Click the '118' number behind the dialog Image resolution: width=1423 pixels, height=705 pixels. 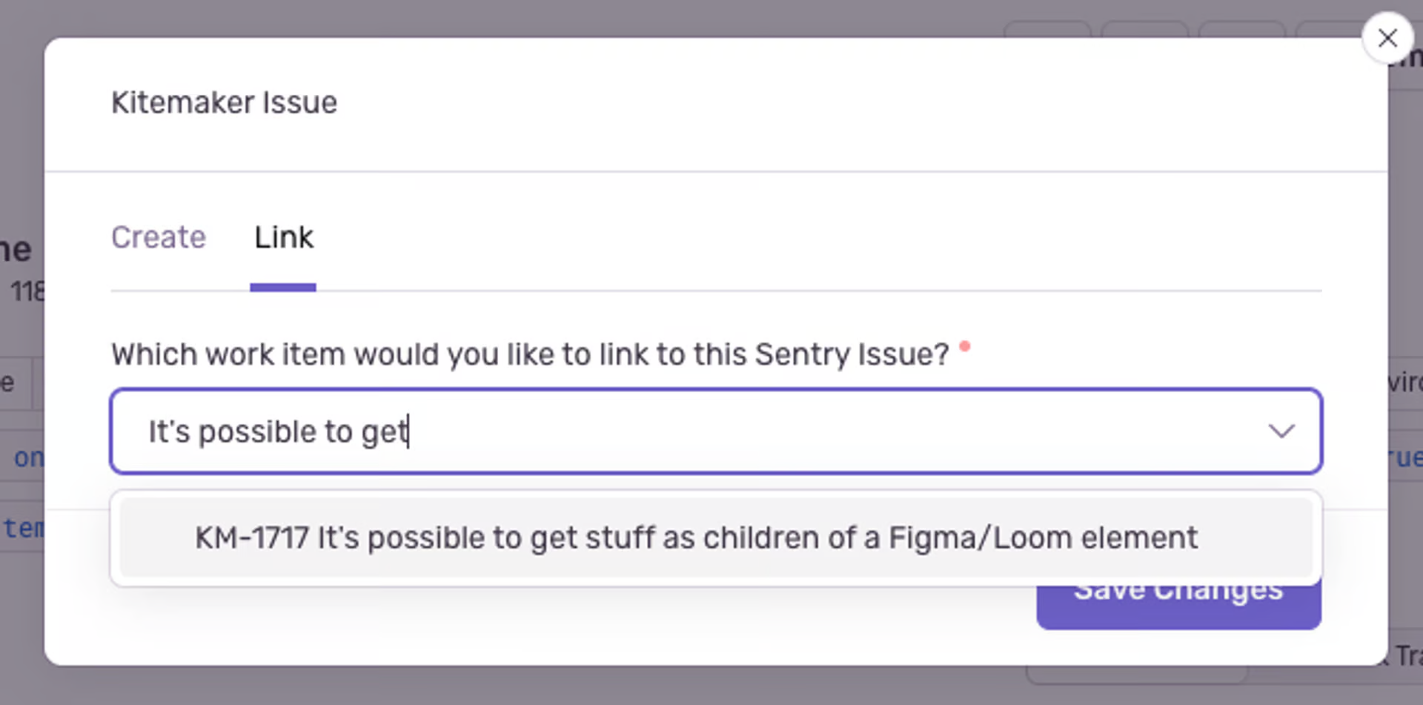point(27,291)
